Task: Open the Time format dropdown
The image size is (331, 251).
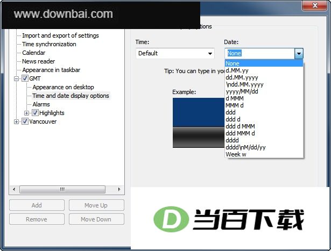Action: (175, 53)
